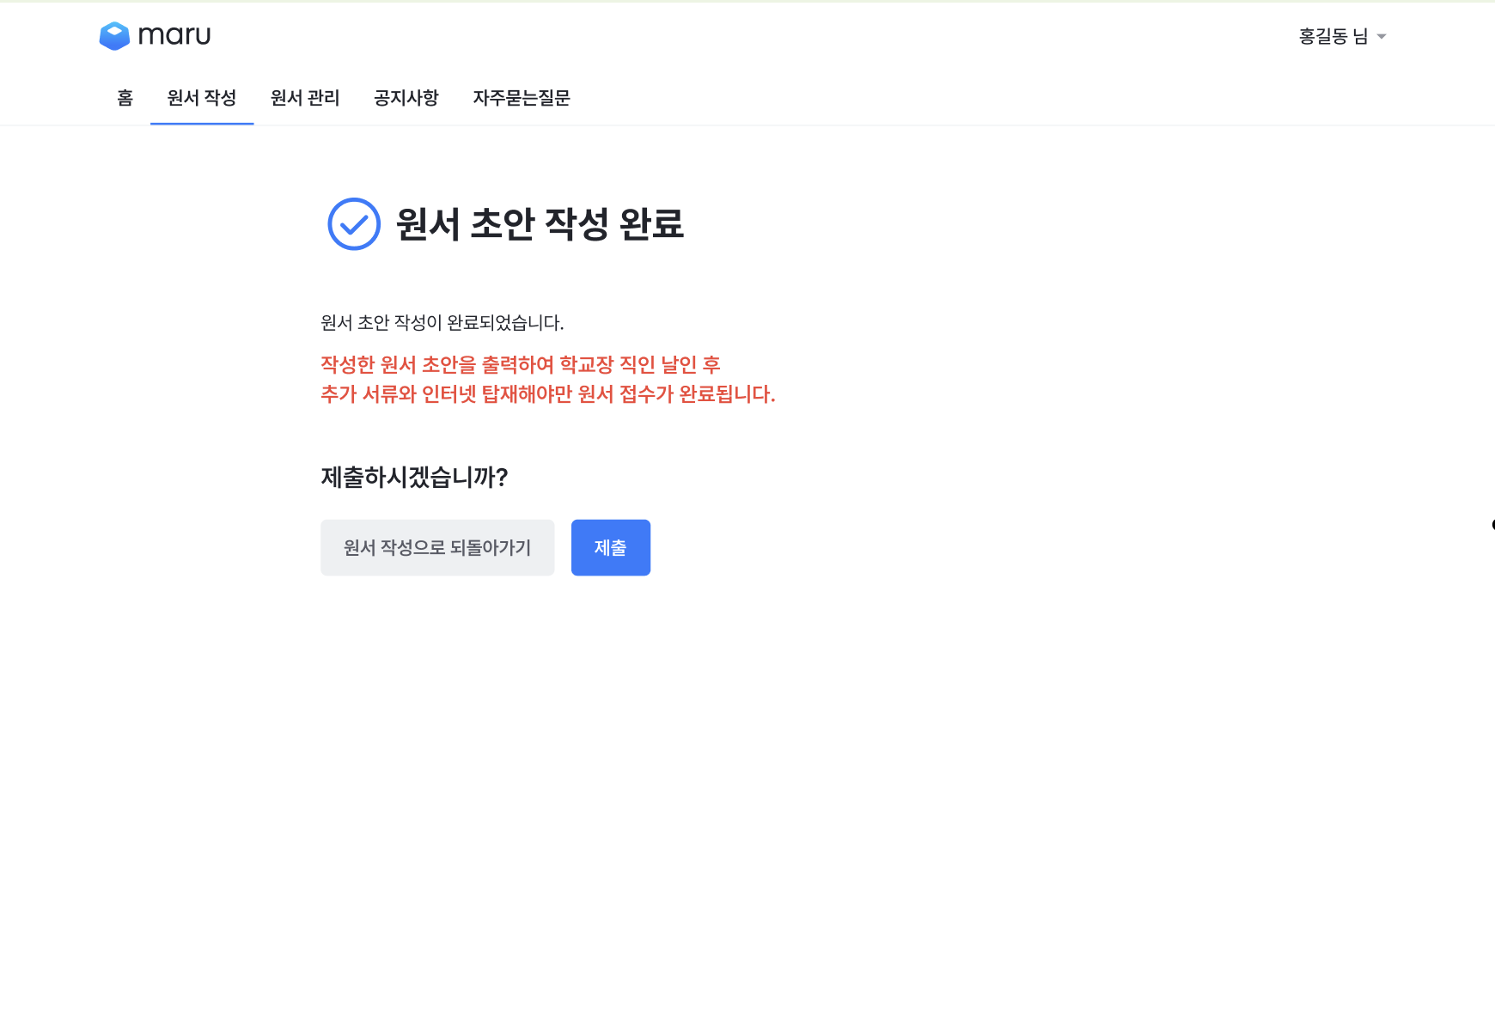Click 원서 작성으로 되돌아가기 button

[x=437, y=547]
